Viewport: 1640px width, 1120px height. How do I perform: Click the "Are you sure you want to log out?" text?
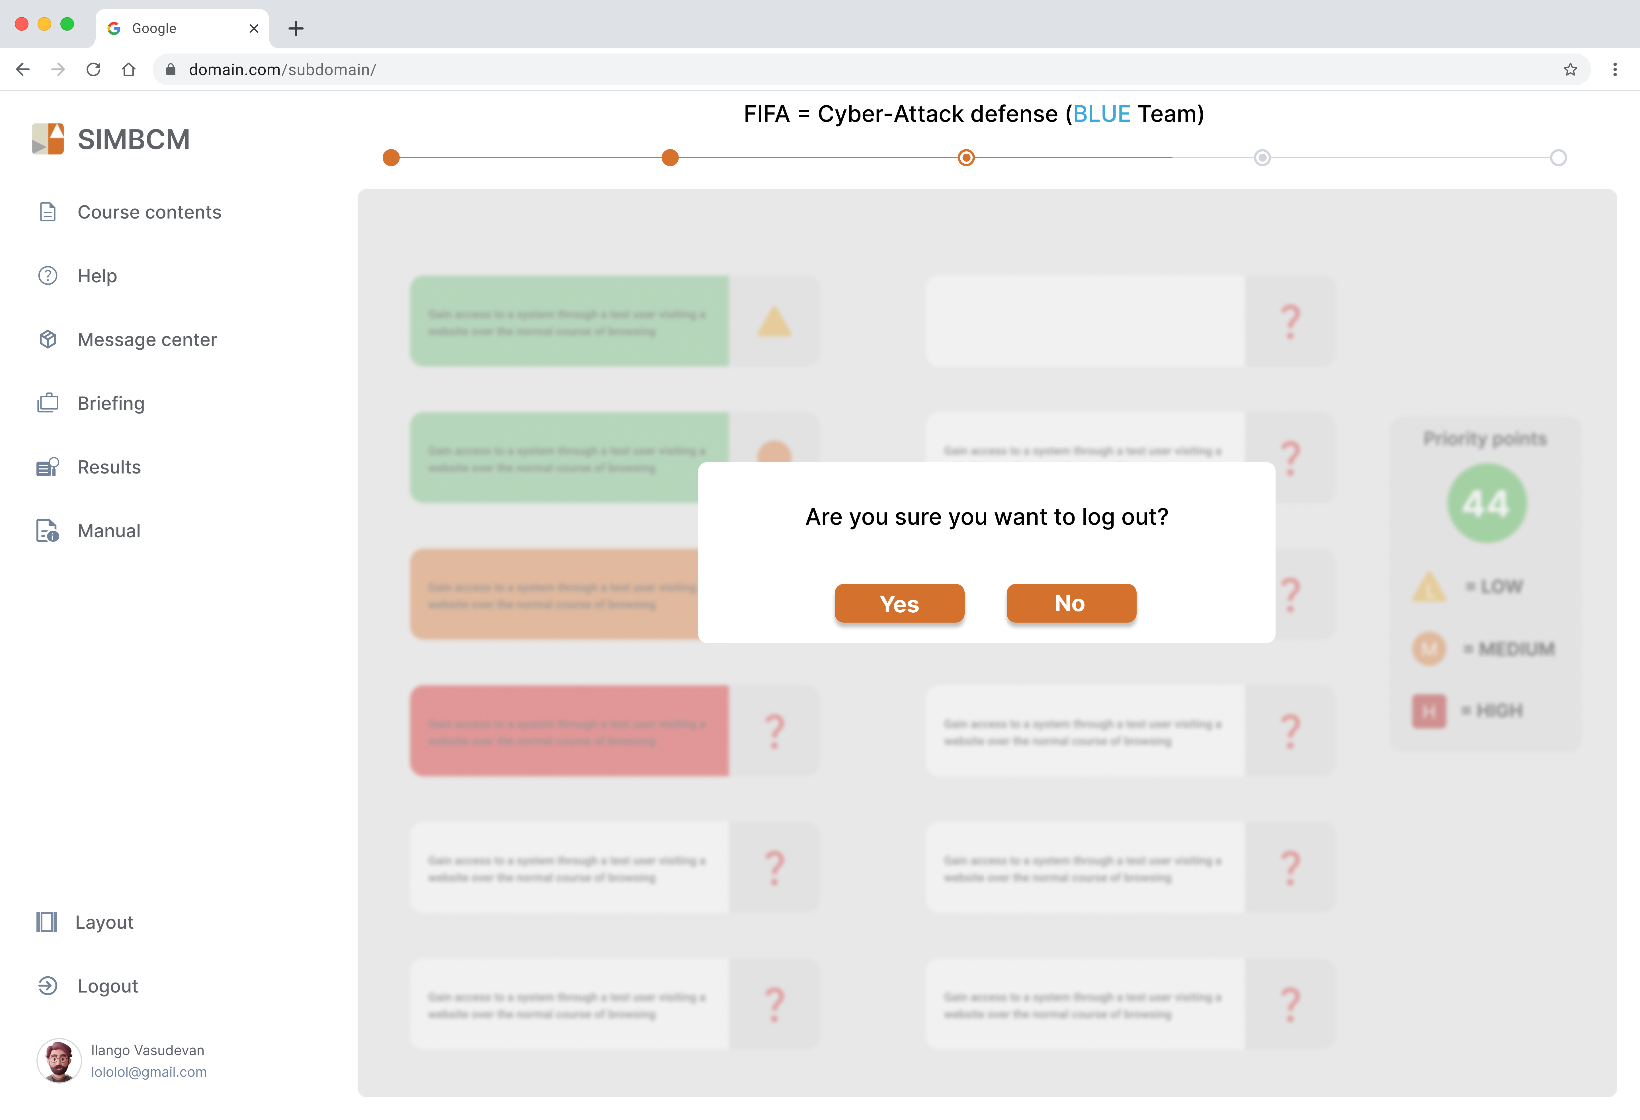(x=987, y=517)
